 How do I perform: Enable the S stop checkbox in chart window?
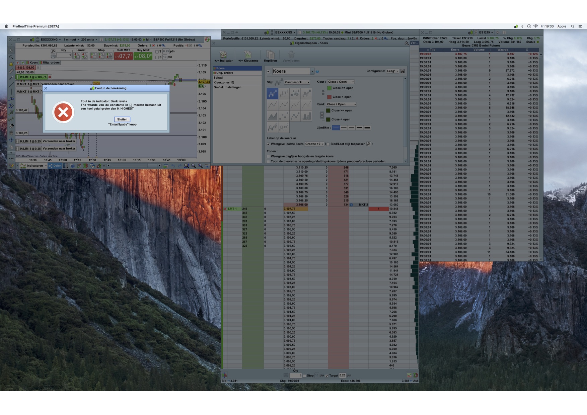157,57
